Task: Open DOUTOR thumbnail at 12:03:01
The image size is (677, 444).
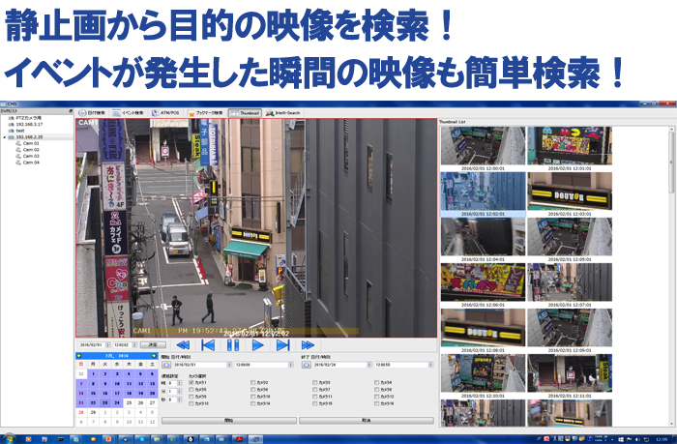Action: click(x=570, y=192)
